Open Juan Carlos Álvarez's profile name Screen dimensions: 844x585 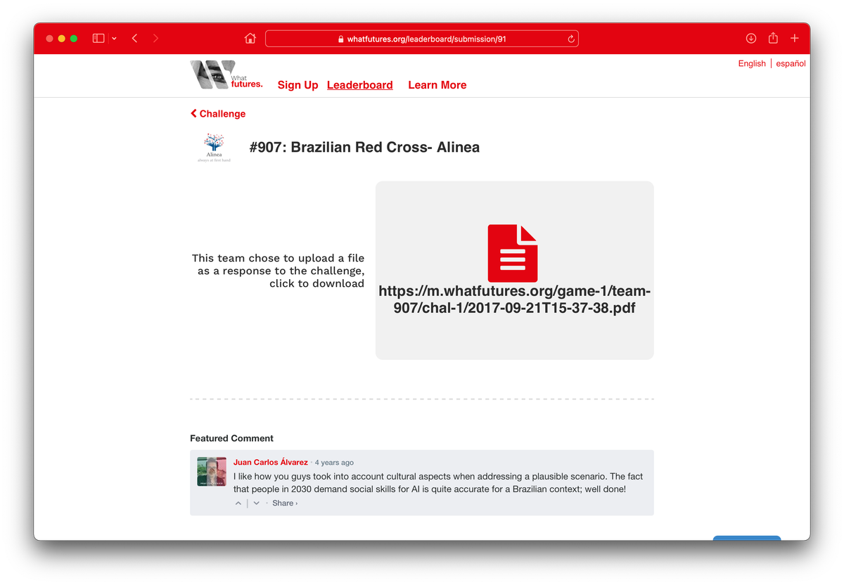(271, 463)
